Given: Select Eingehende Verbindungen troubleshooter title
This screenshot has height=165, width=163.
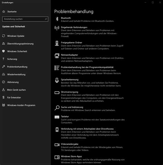Looking at the screenshot, I should (74, 27).
